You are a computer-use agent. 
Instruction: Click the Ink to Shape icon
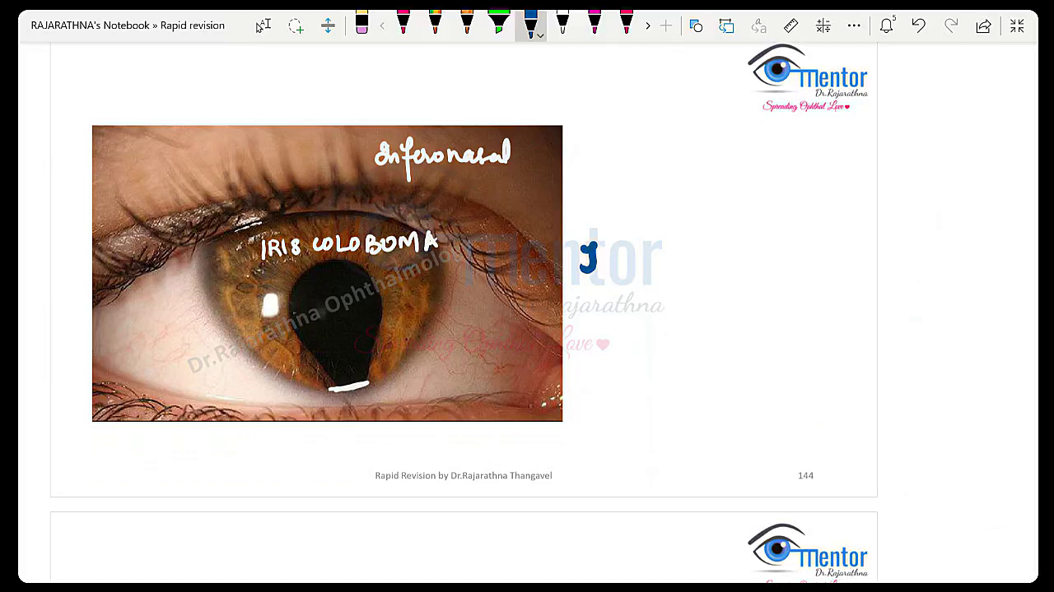point(726,26)
